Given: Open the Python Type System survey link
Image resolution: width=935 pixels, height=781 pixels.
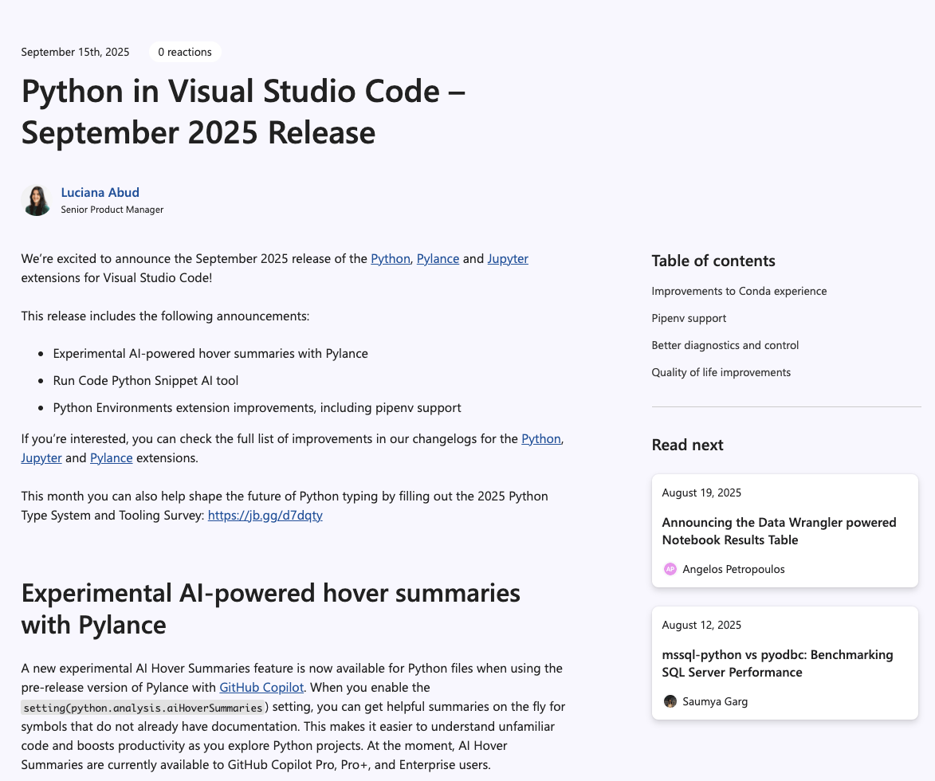Looking at the screenshot, I should coord(265,515).
